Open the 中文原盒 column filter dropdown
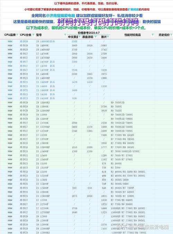The width and height of the screenshot is (173, 234). point(79,37)
